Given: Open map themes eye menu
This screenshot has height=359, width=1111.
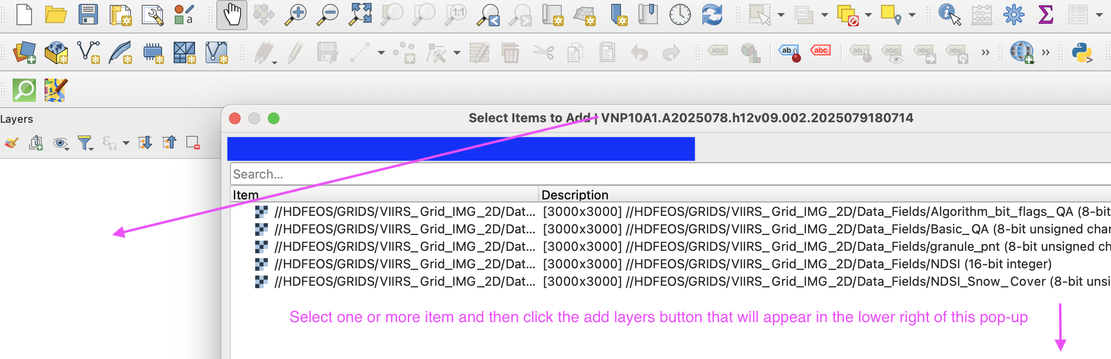Looking at the screenshot, I should pyautogui.click(x=61, y=143).
